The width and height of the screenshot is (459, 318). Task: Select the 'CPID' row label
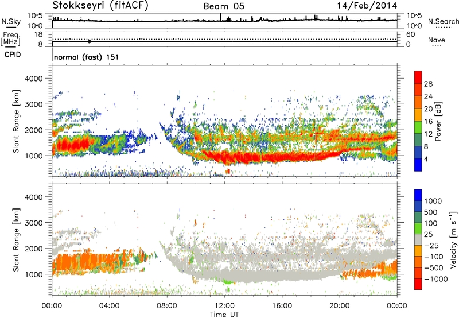pyautogui.click(x=13, y=55)
